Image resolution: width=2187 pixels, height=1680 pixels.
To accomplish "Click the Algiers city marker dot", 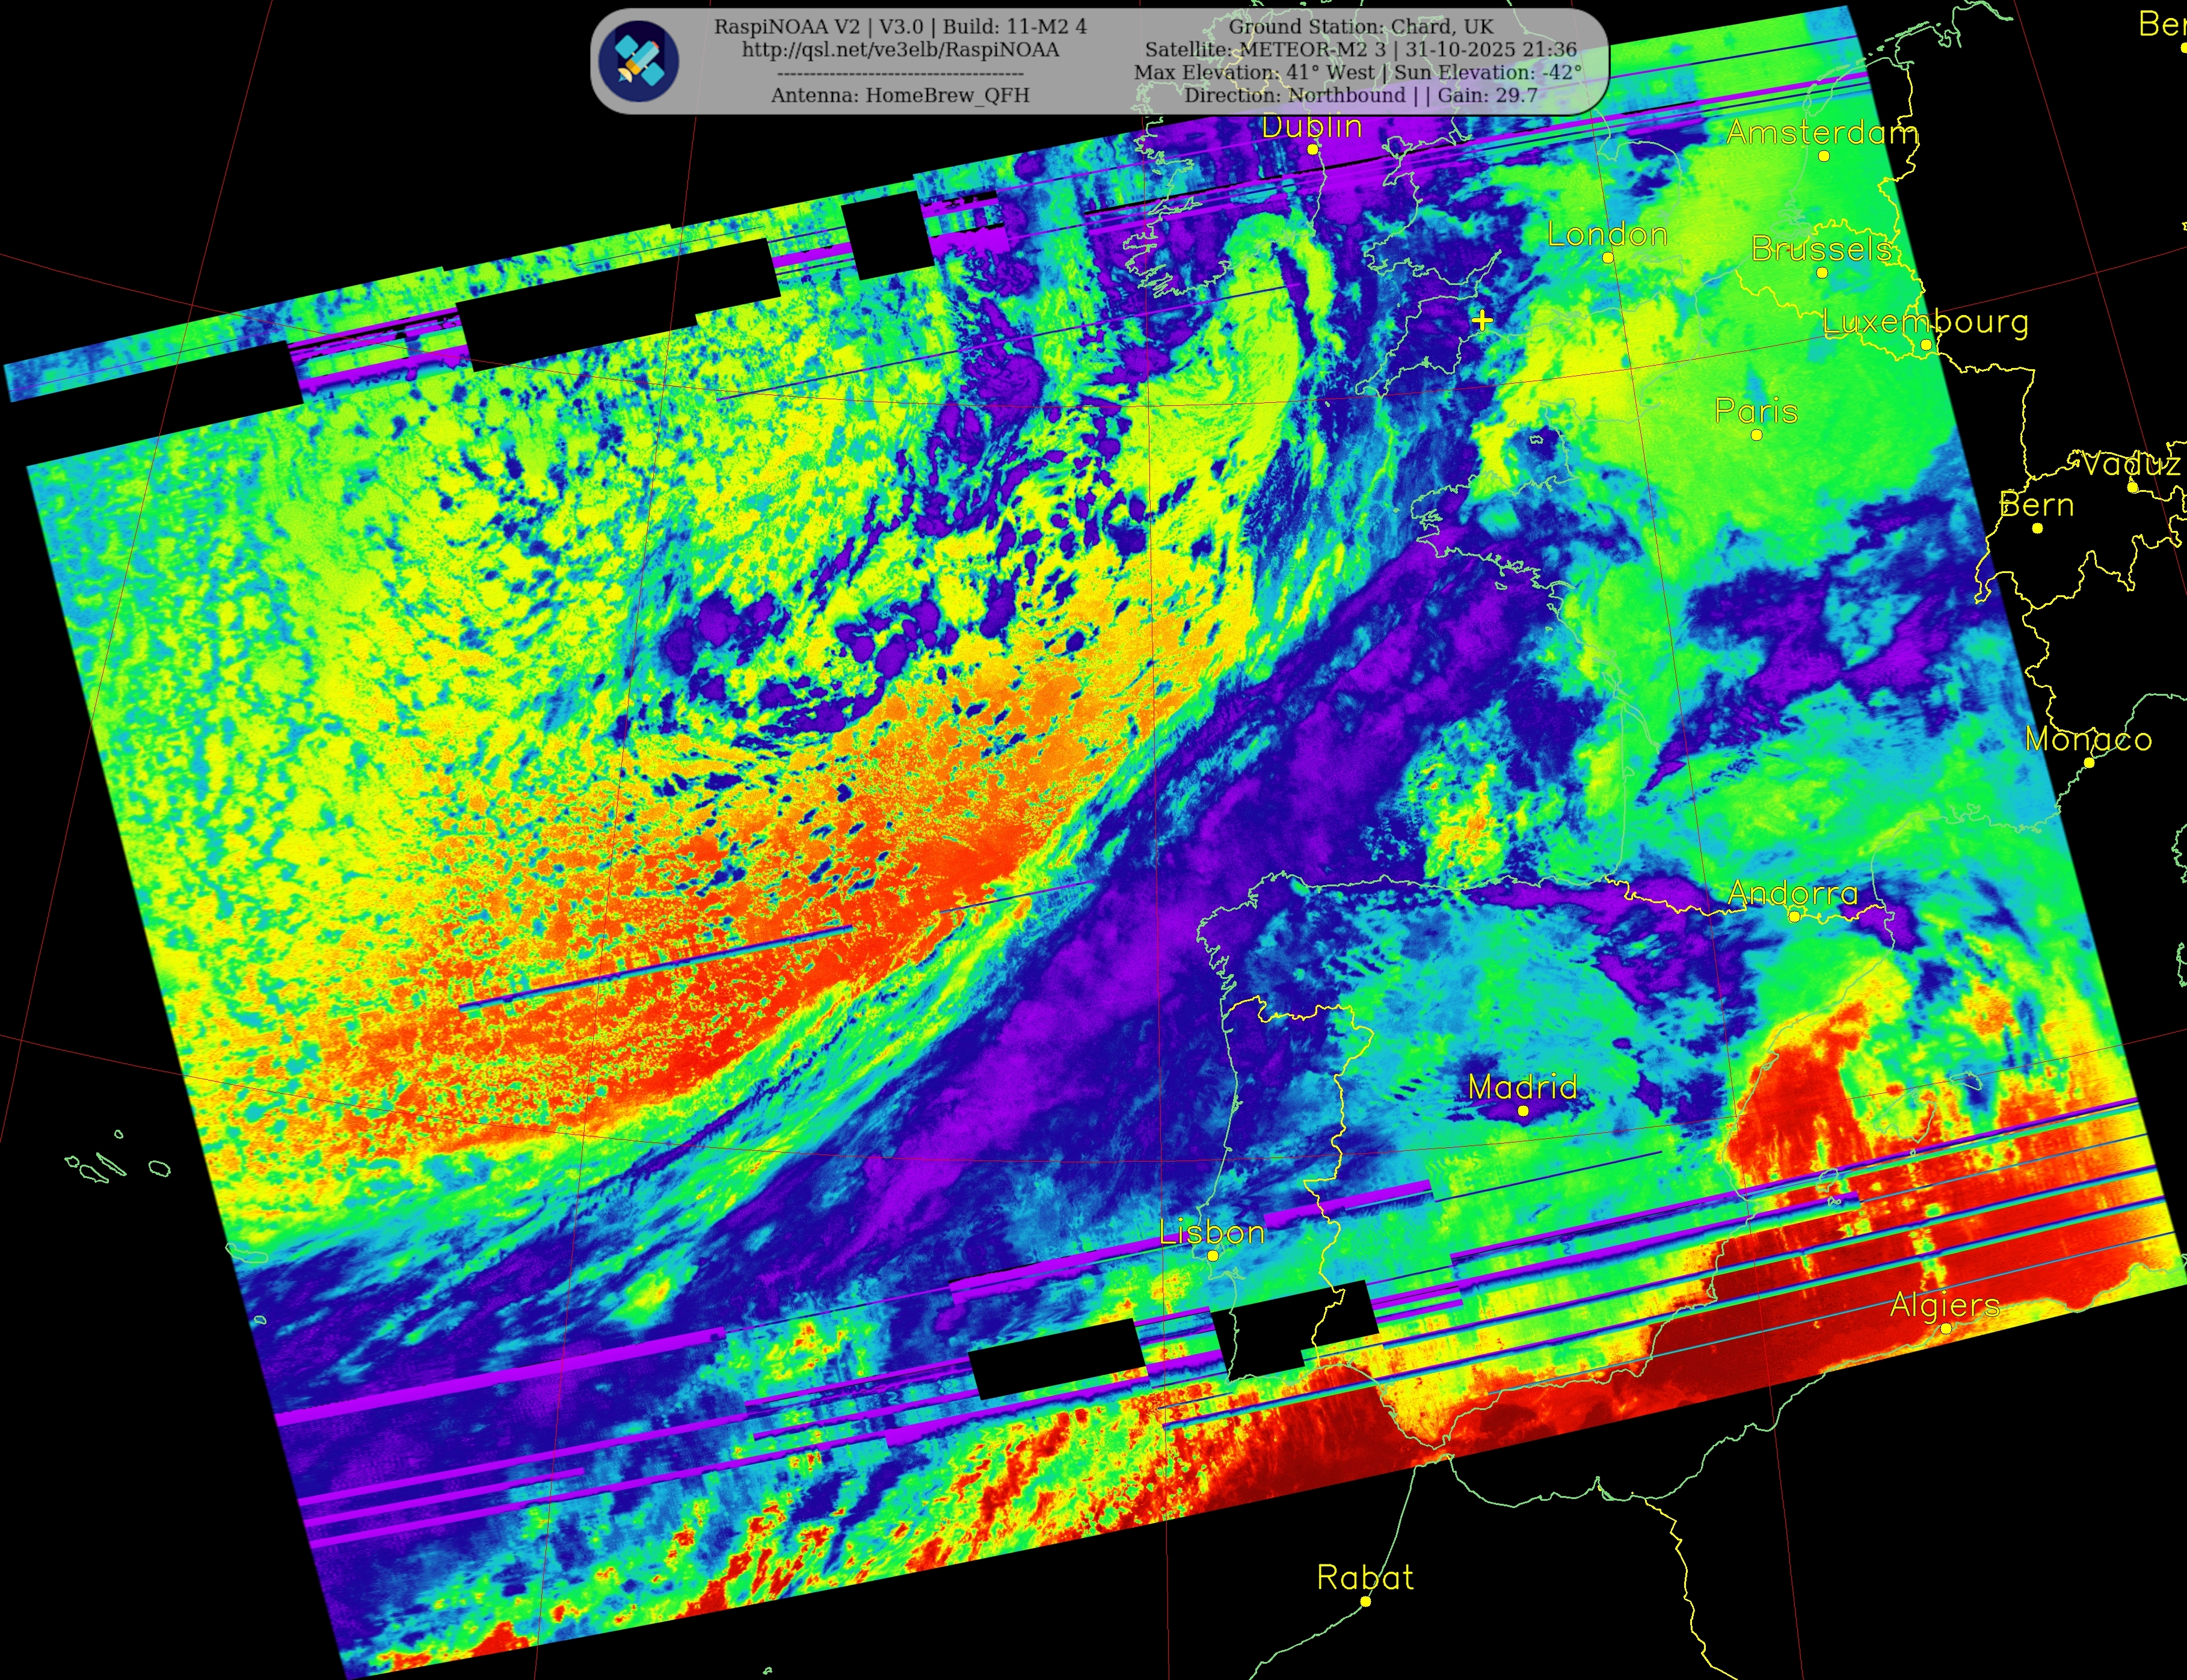I will coord(1946,1328).
